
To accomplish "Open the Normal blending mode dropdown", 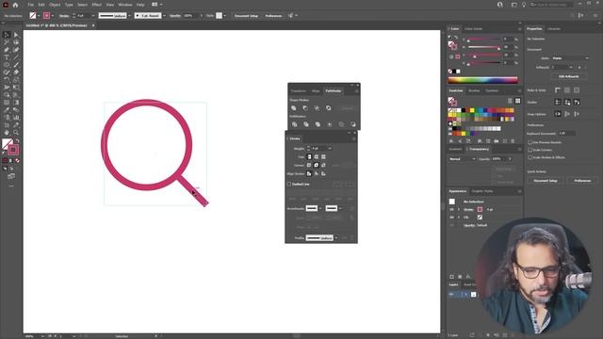I will [x=462, y=159].
